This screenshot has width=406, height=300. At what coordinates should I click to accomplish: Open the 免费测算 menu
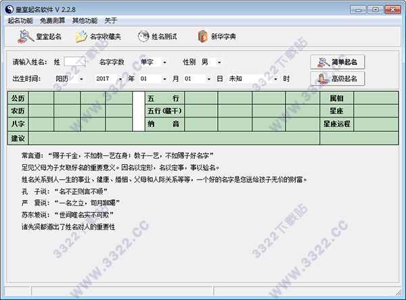53,21
